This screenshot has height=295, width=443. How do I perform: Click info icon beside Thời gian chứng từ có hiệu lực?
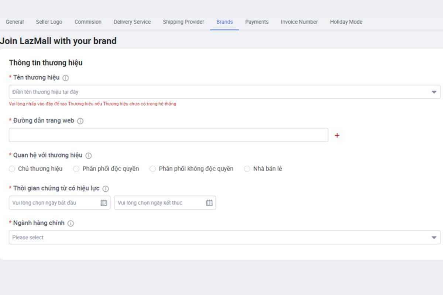click(106, 189)
